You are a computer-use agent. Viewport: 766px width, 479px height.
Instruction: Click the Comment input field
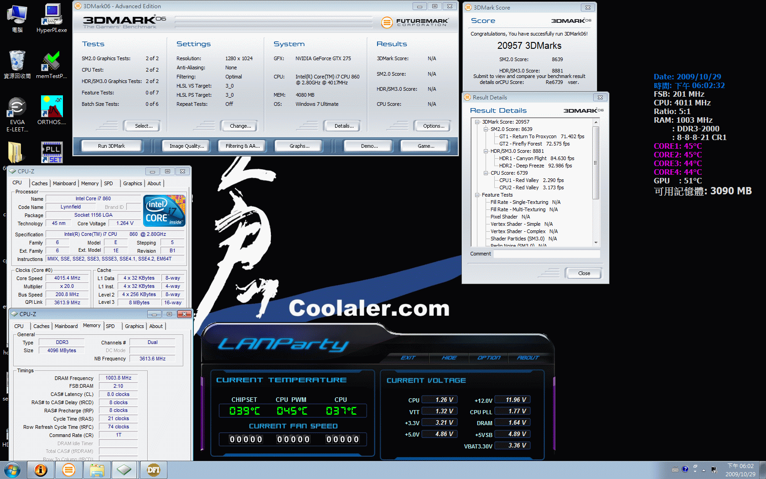tap(546, 254)
